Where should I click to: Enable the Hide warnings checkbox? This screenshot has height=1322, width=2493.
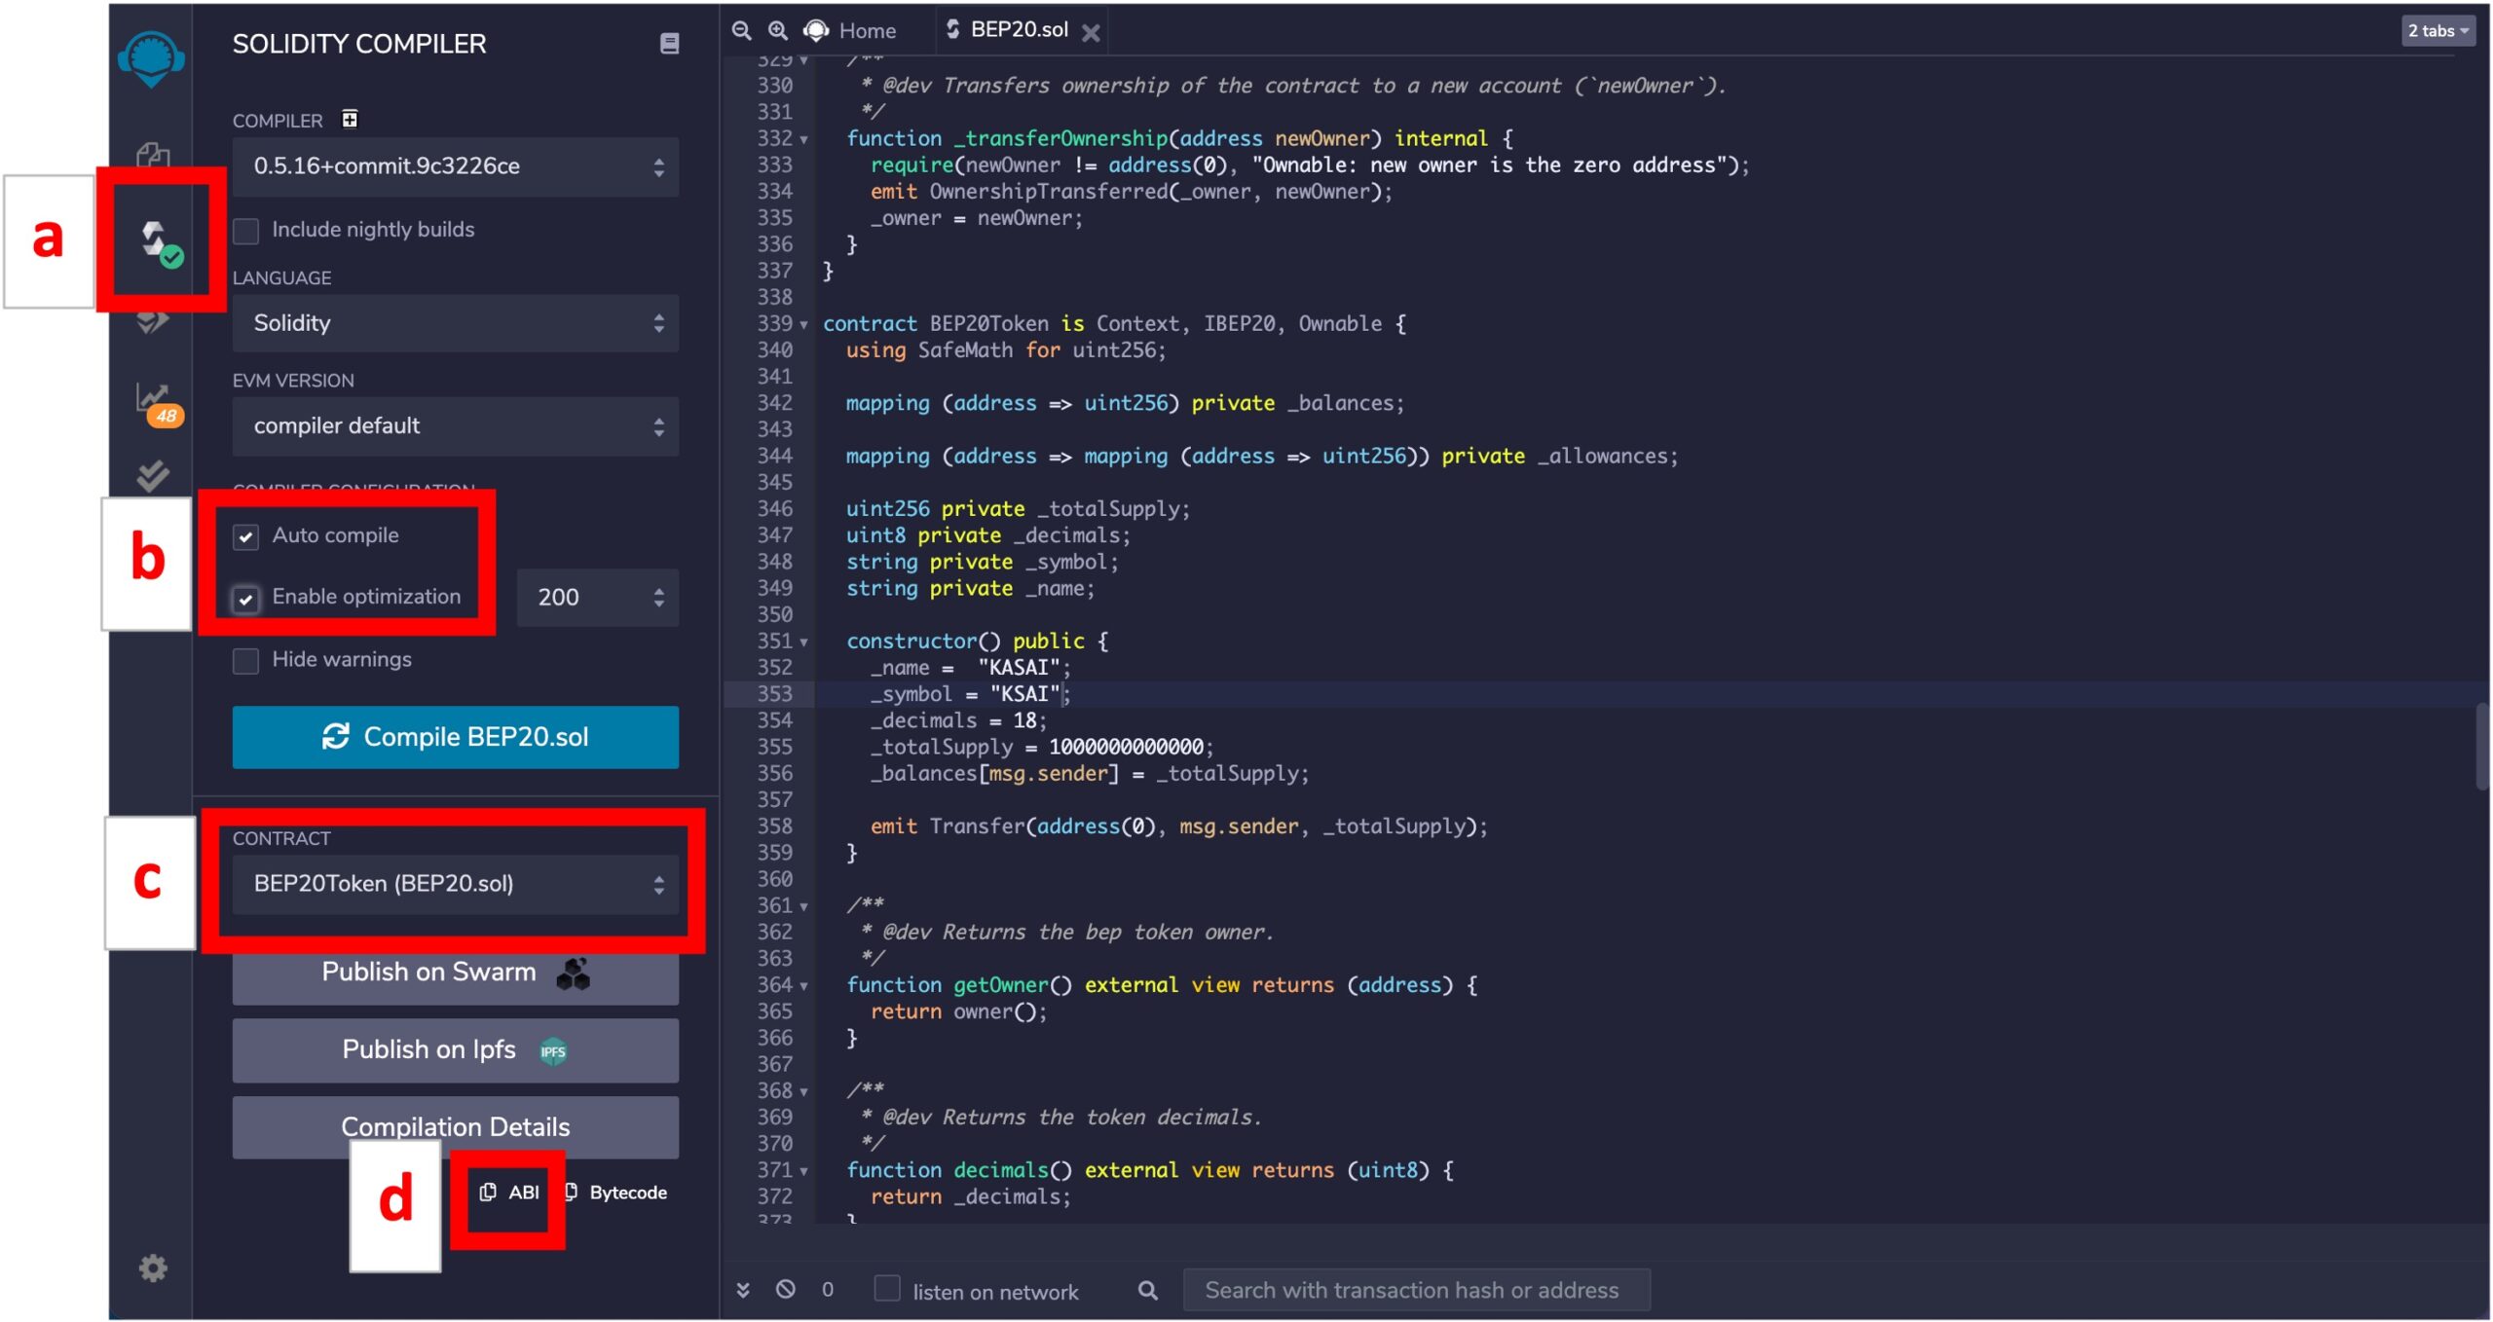(246, 661)
